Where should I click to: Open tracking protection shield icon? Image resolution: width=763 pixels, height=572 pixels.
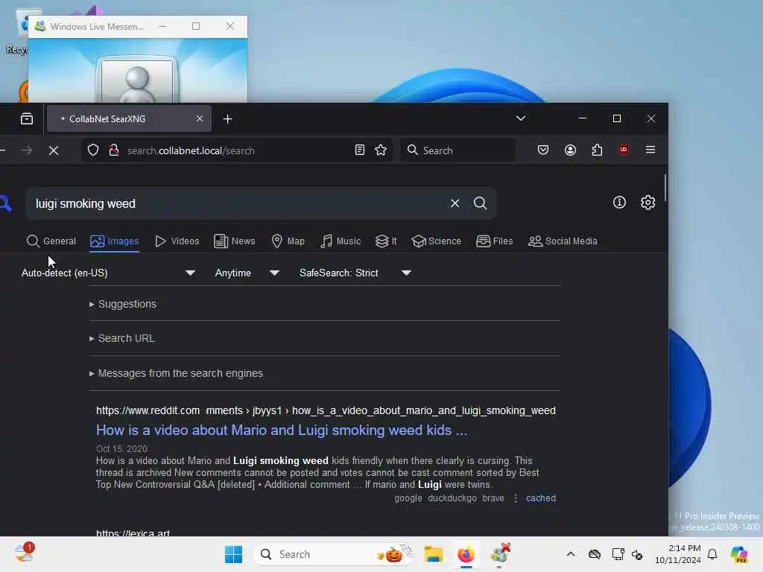pos(93,150)
